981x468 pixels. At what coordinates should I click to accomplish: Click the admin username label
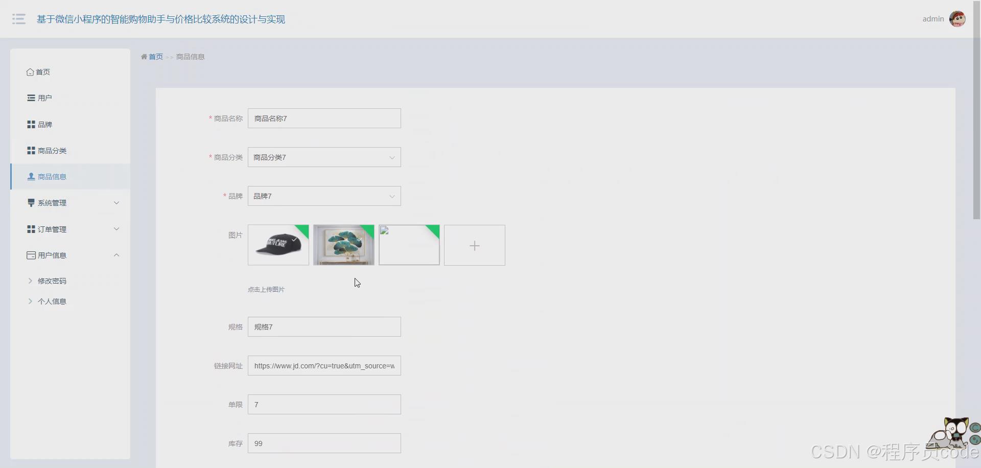(x=933, y=19)
